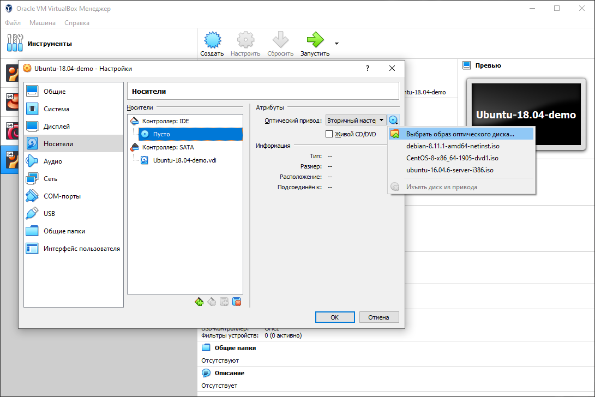Select the Сеть settings category
The width and height of the screenshot is (595, 397).
click(74, 179)
